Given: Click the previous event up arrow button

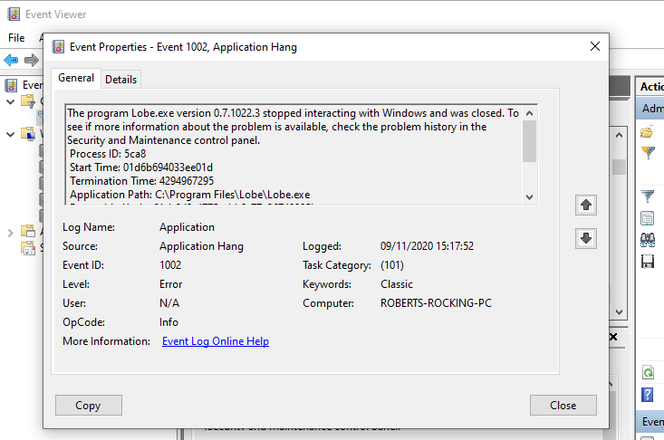Looking at the screenshot, I should point(585,206).
